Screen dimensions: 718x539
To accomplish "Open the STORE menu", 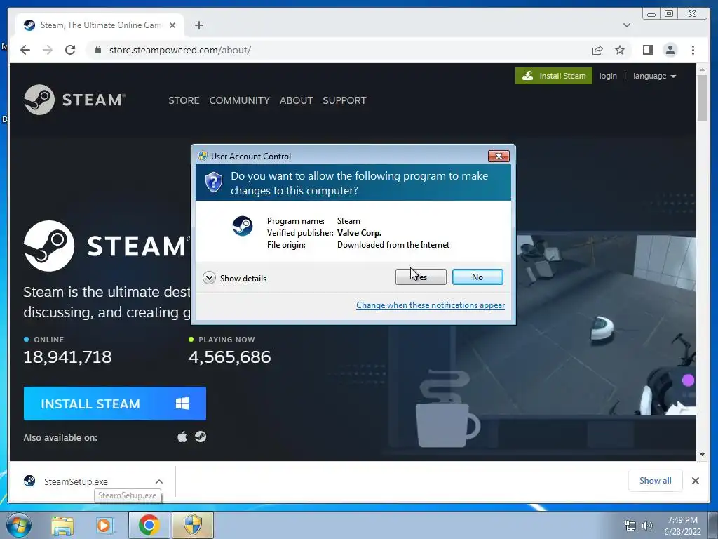I will point(184,100).
